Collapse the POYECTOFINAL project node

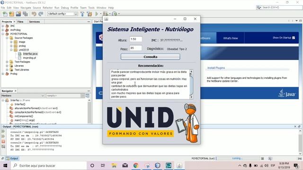[3, 34]
